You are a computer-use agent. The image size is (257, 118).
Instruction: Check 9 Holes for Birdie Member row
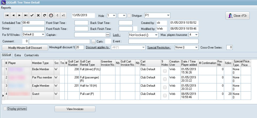(165, 71)
